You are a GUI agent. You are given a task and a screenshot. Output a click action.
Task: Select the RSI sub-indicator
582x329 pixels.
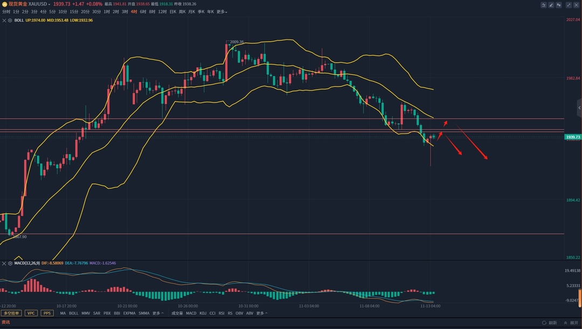coord(221,313)
